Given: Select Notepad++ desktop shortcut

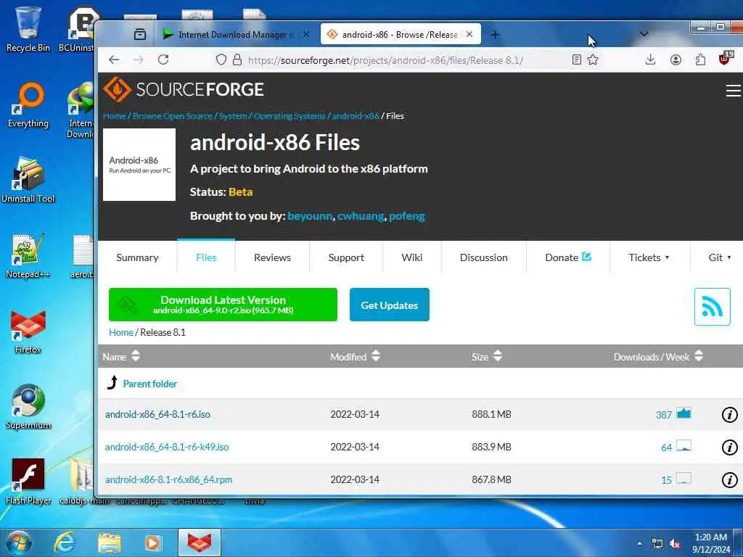Looking at the screenshot, I should 28,256.
